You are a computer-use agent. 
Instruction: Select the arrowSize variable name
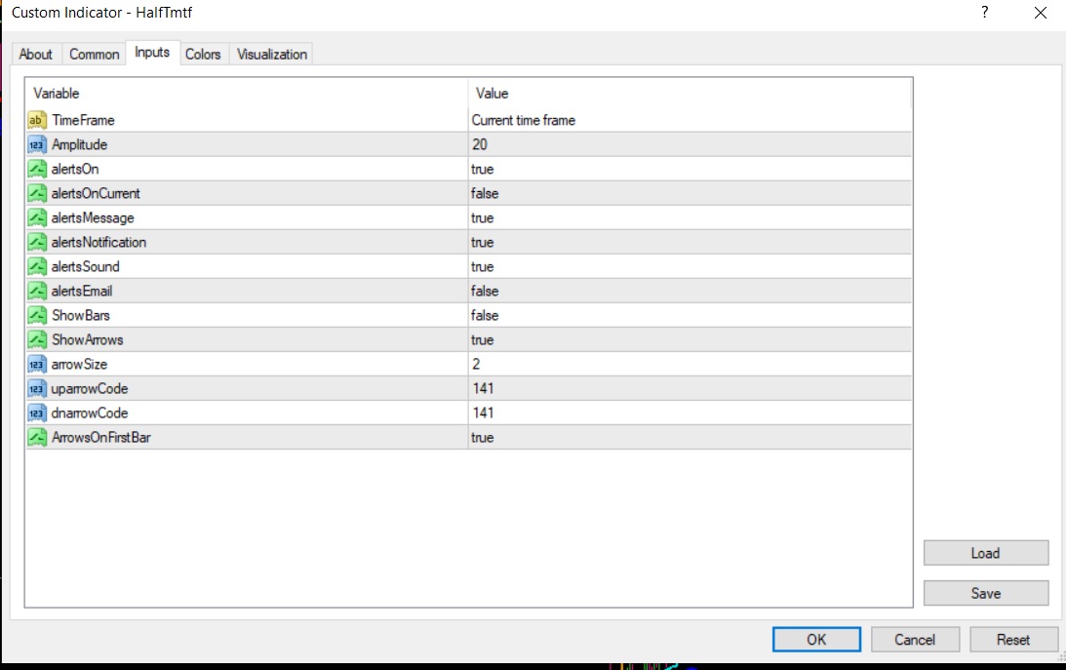click(x=79, y=364)
